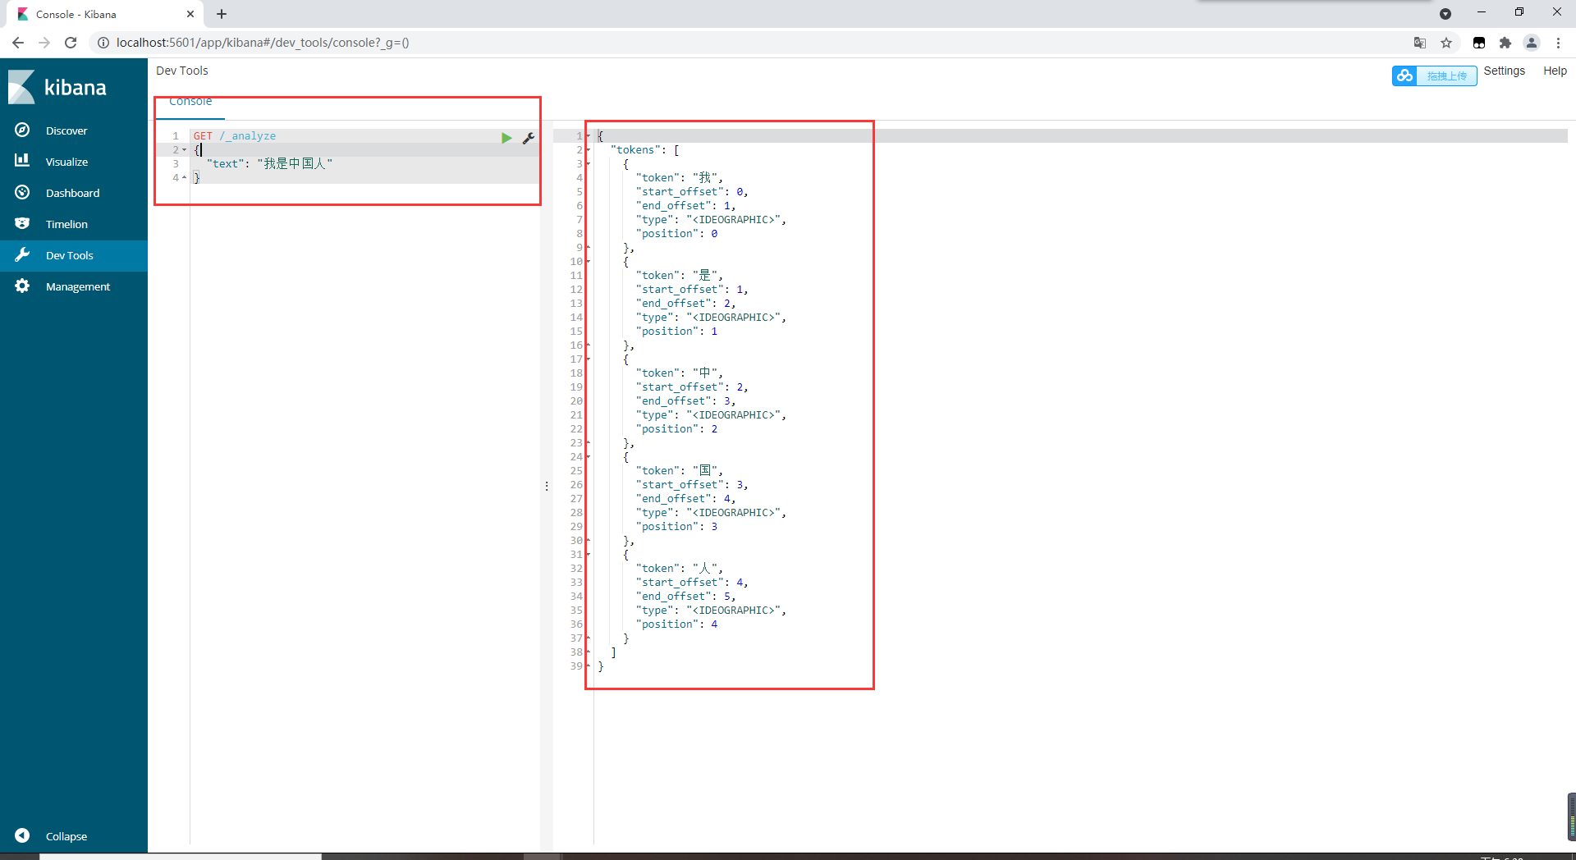This screenshot has width=1576, height=860.
Task: Reload the page with the refresh icon
Action: point(71,43)
